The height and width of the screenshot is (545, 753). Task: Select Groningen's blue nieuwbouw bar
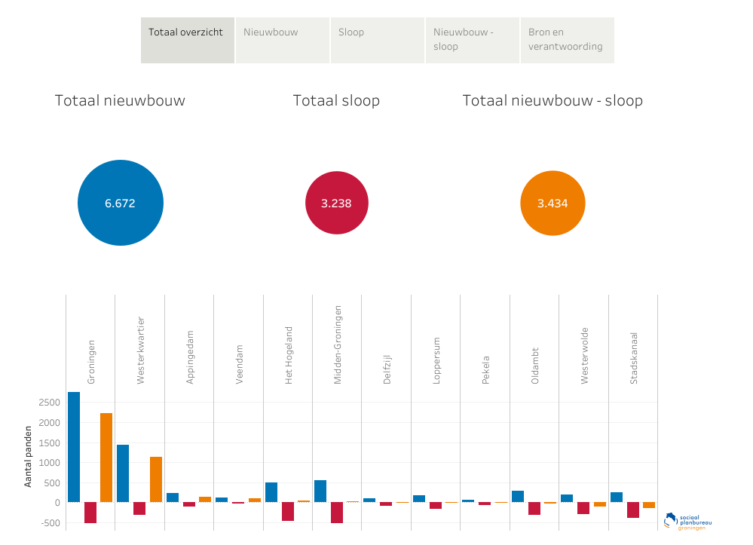point(74,446)
